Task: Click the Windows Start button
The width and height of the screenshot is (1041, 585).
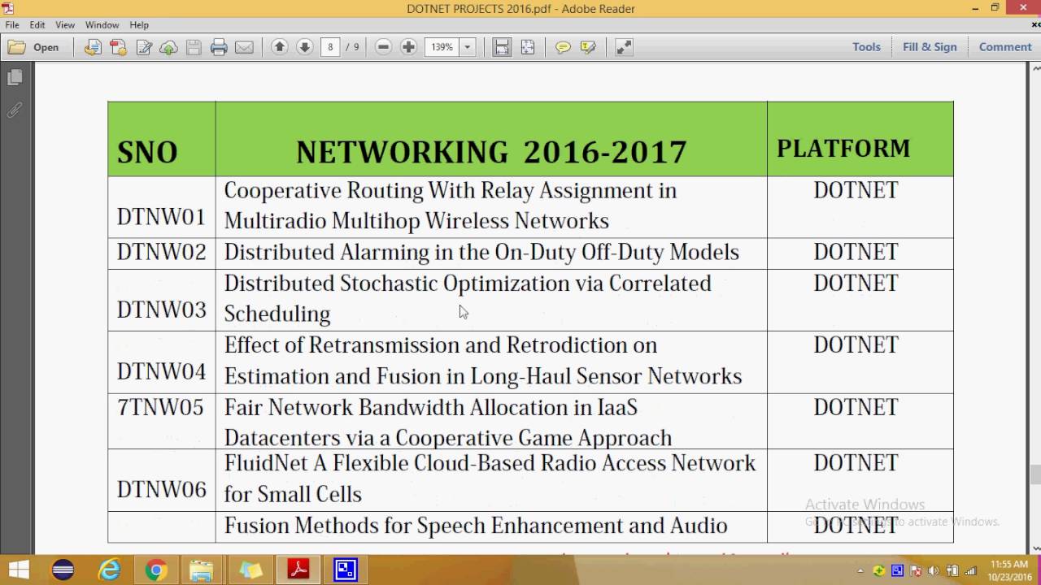Action: (18, 570)
